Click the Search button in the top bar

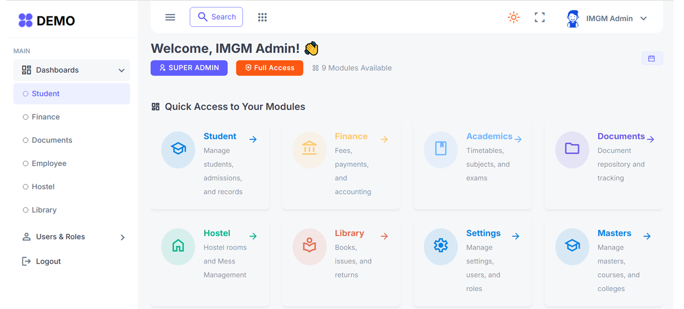coord(216,17)
